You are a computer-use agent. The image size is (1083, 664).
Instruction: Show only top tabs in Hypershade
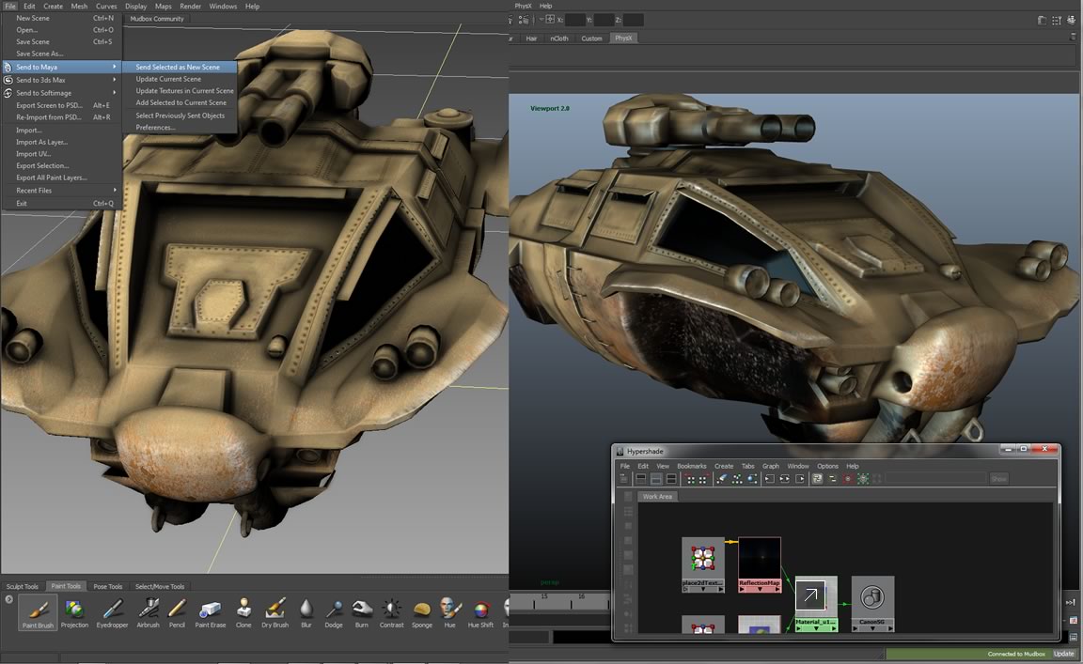pos(641,478)
